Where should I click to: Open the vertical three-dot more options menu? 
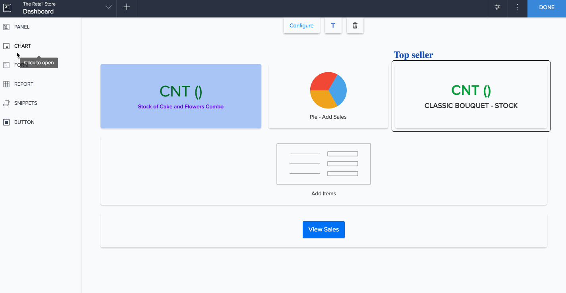tap(517, 7)
